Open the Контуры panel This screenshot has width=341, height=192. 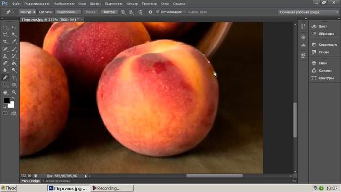[322, 78]
